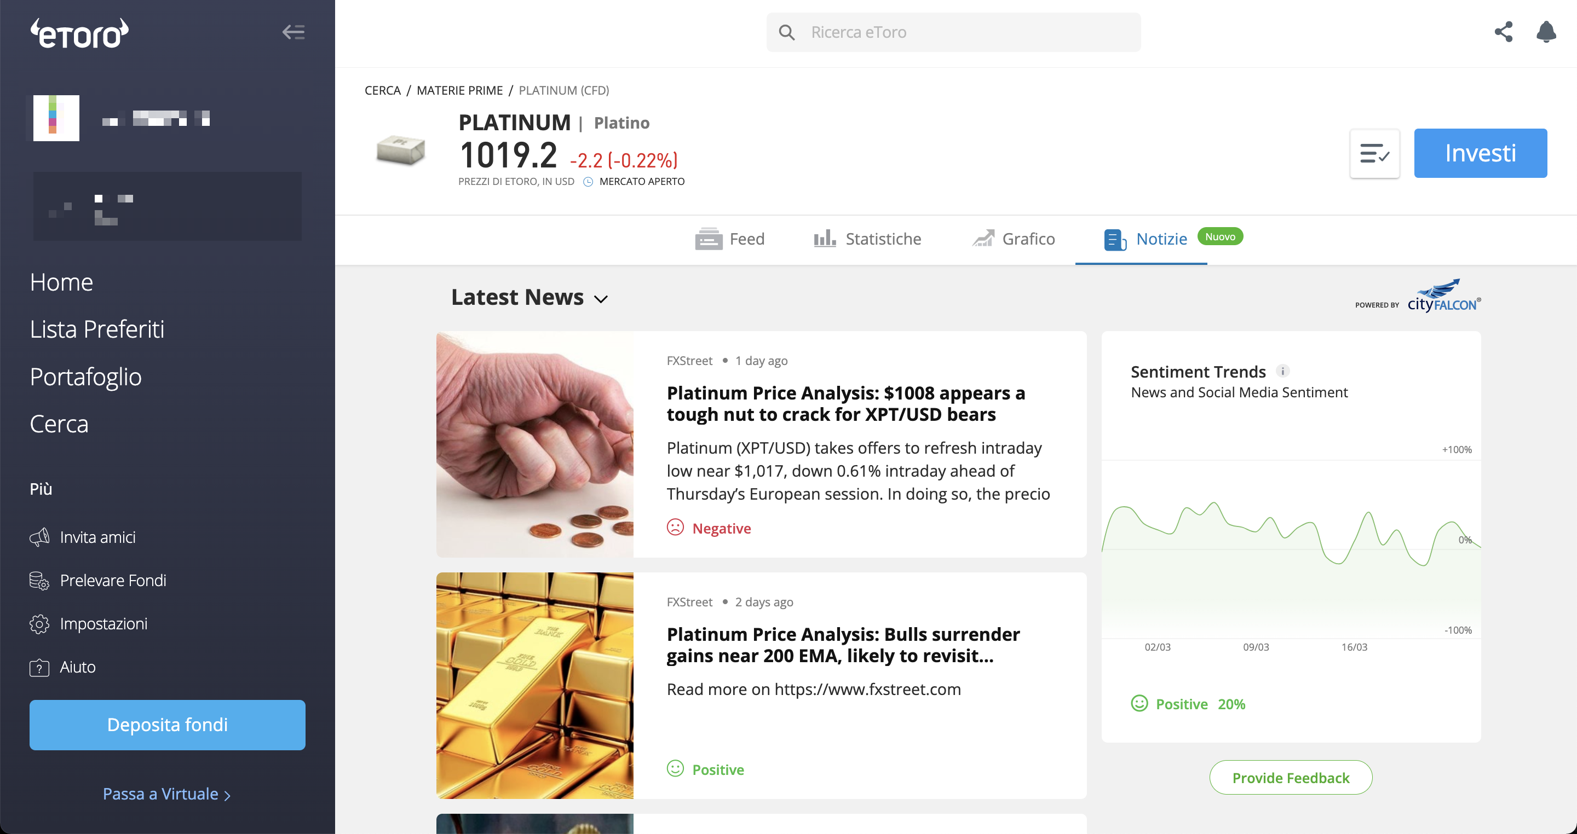Open the gold bars news thumbnail
The height and width of the screenshot is (834, 1577).
(534, 685)
